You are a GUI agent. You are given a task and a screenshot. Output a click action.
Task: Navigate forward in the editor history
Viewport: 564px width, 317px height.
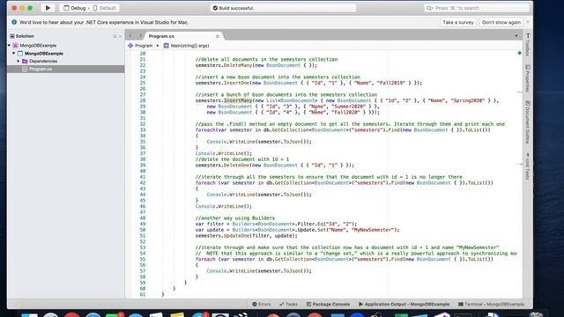point(140,35)
